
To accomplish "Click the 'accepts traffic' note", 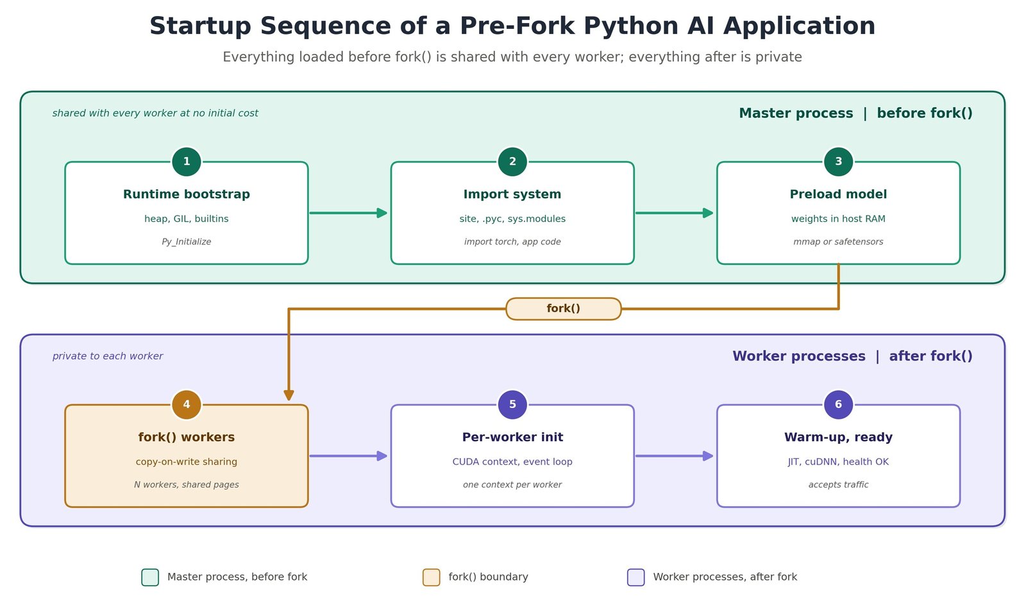I will point(838,485).
